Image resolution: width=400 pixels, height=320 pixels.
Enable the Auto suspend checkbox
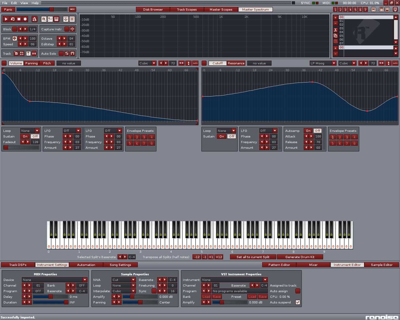pos(298,302)
